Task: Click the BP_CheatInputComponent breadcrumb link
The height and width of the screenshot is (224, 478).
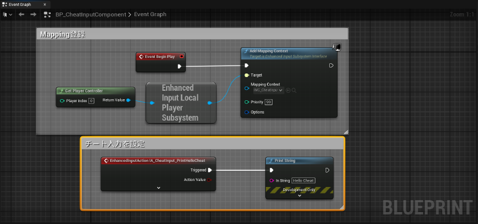Action: pyautogui.click(x=91, y=14)
